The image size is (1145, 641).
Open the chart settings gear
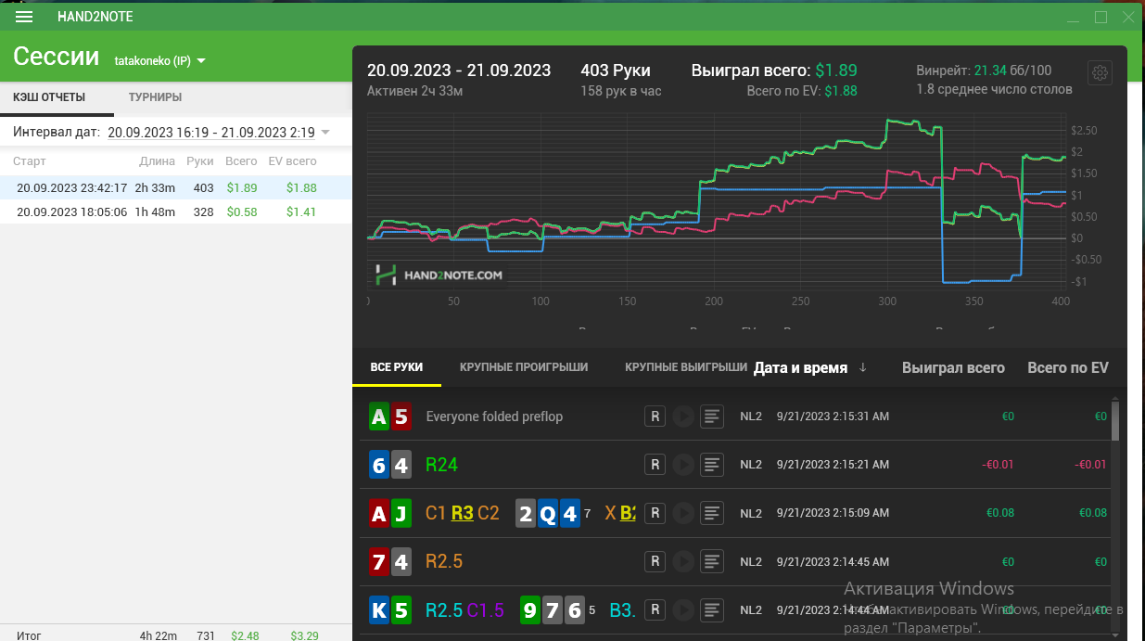pyautogui.click(x=1100, y=73)
